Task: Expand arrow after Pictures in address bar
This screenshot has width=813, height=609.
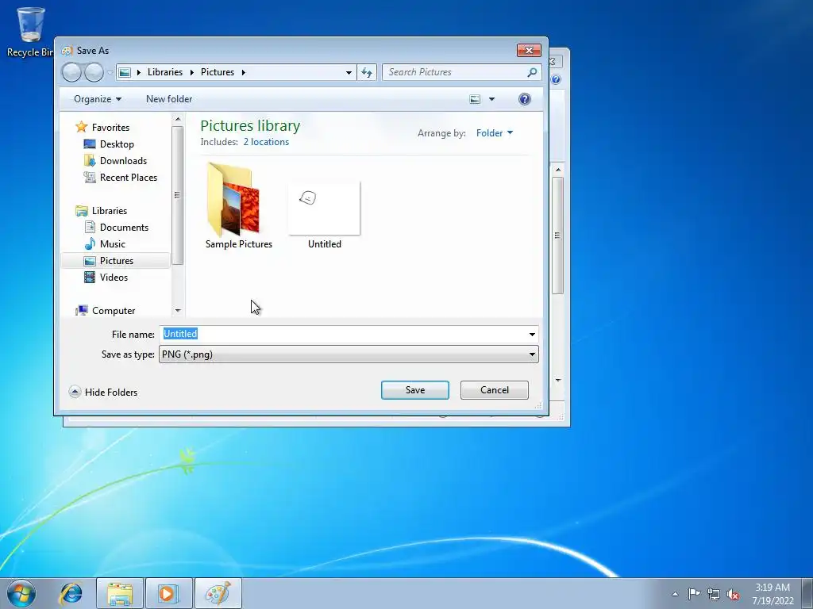Action: click(x=243, y=72)
